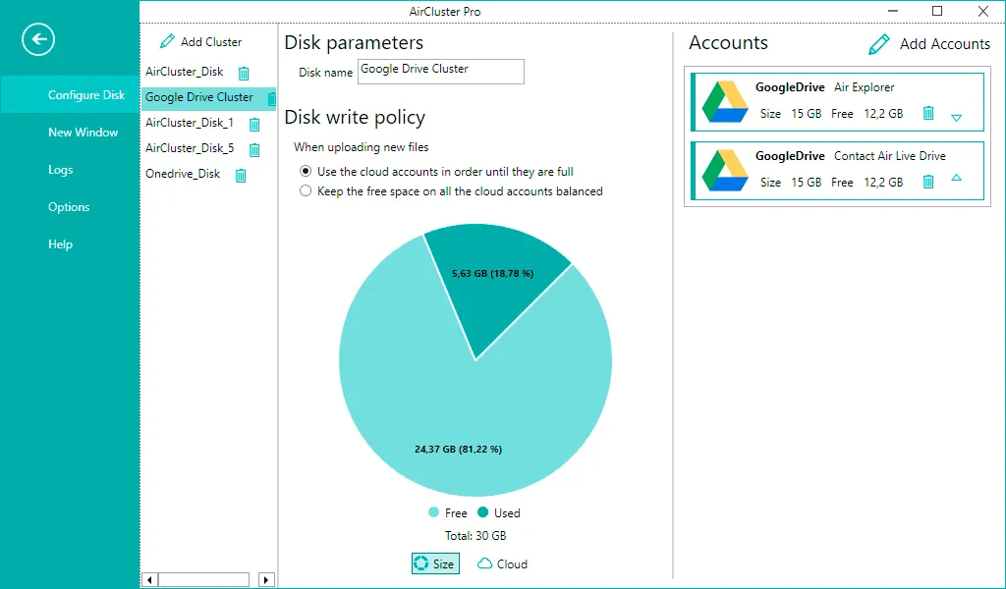Click the back arrow circle icon
The width and height of the screenshot is (1006, 589).
coord(38,39)
